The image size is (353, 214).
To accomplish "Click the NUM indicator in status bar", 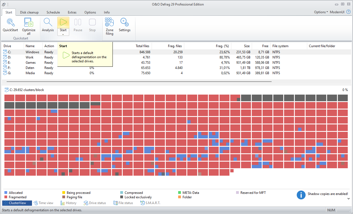I will [x=331, y=210].
